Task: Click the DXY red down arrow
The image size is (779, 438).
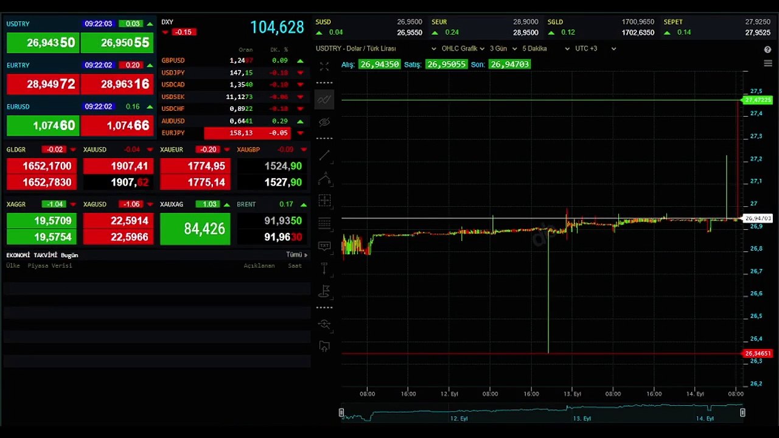Action: click(x=165, y=32)
